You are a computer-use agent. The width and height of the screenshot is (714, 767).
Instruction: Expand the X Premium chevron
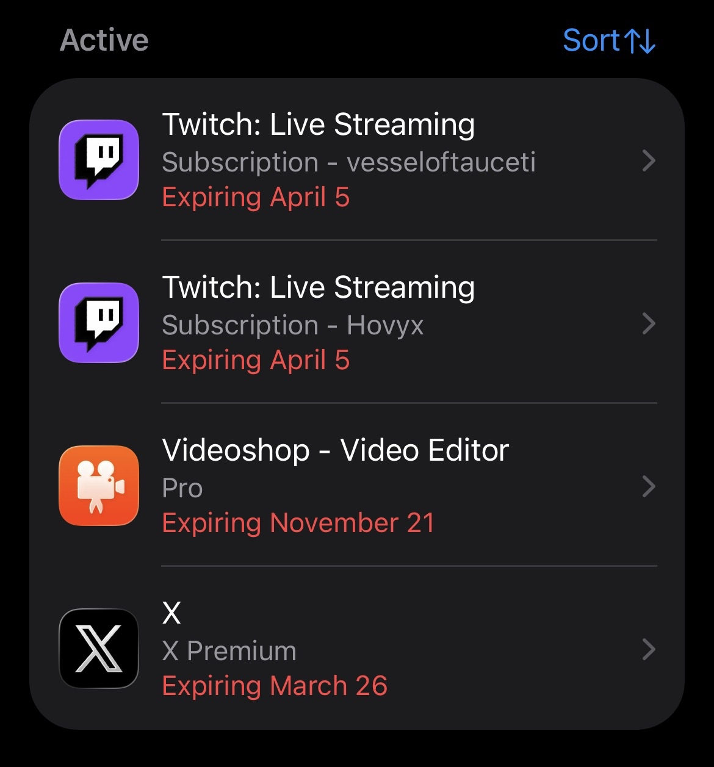coord(649,649)
